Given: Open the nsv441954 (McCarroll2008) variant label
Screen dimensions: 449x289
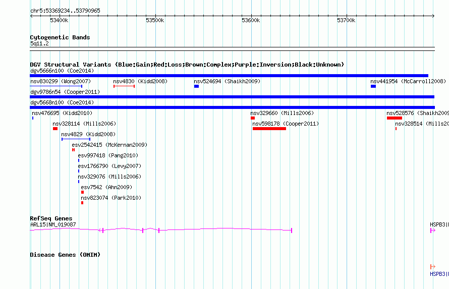Looking at the screenshot, I should pos(408,81).
